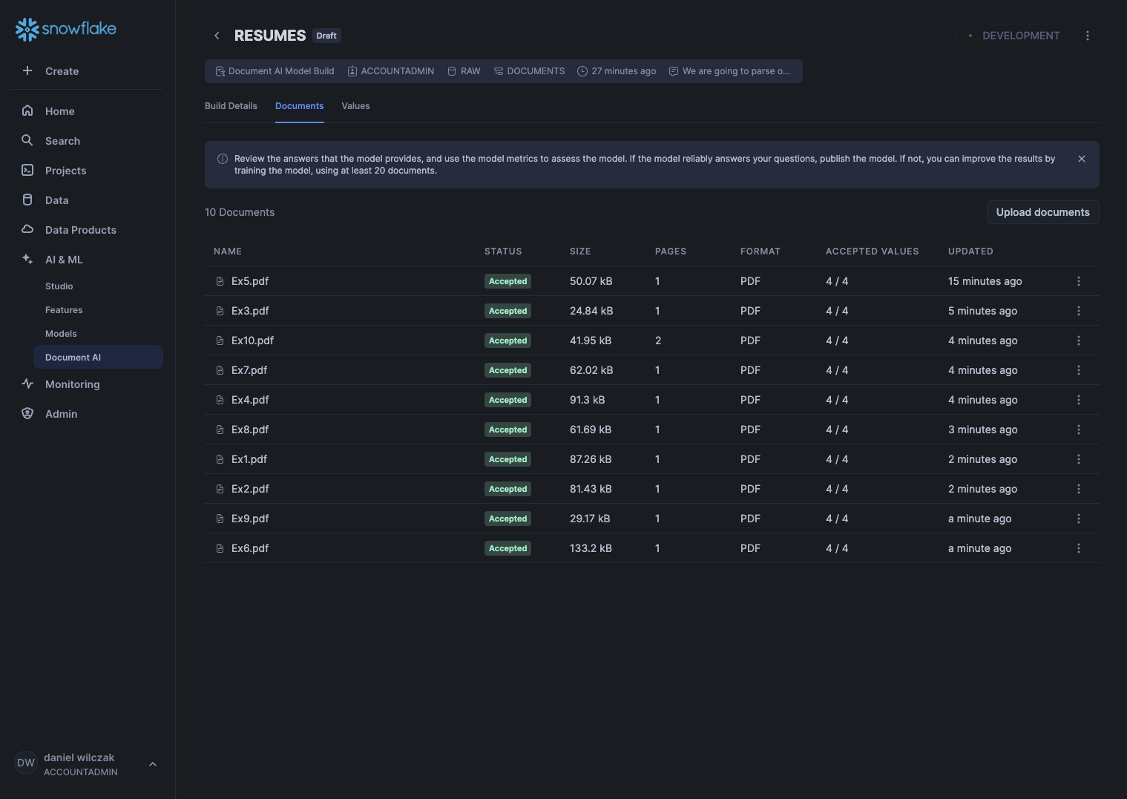The height and width of the screenshot is (799, 1127).
Task: Sort by the SIZE column header
Action: click(x=580, y=251)
